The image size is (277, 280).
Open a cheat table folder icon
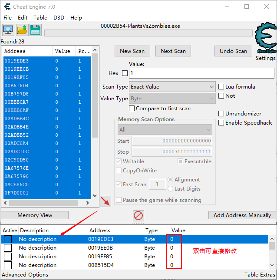[22, 30]
